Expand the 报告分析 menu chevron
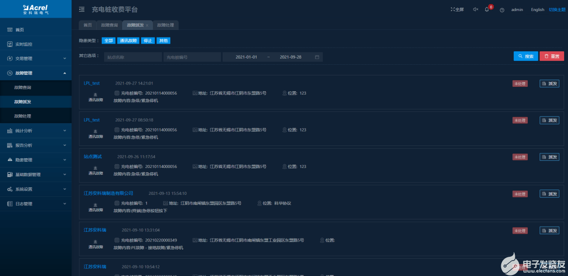The image size is (568, 276). click(x=64, y=145)
